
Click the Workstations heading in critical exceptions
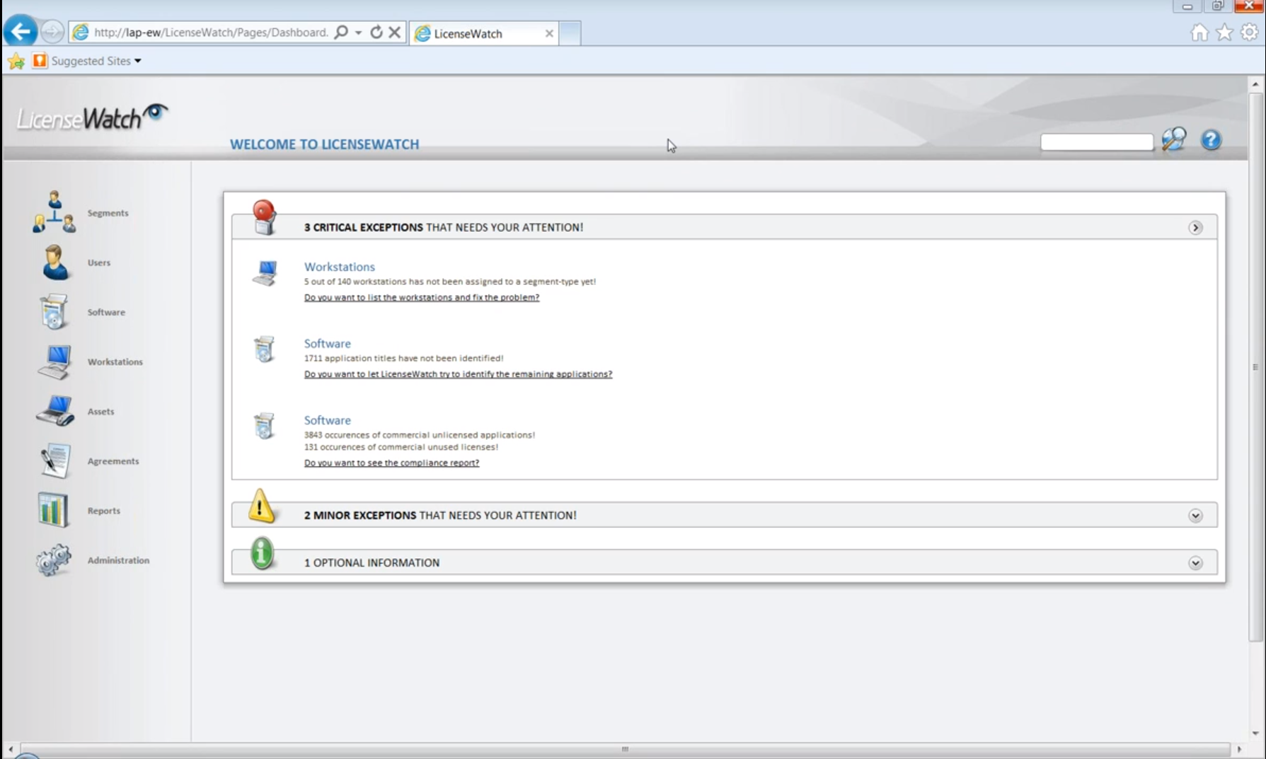coord(340,267)
